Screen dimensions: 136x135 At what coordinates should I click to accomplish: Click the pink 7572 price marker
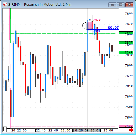coord(126,126)
